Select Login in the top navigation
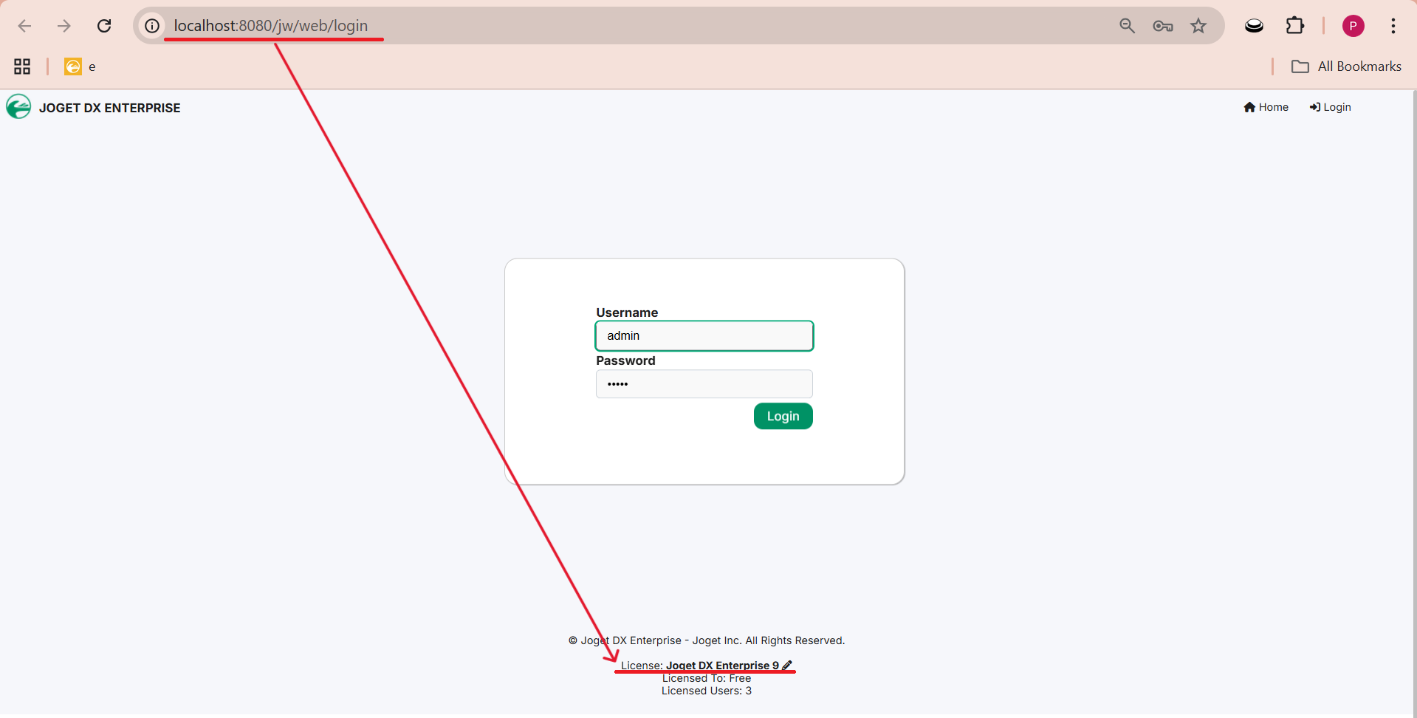Image resolution: width=1417 pixels, height=718 pixels. [x=1330, y=107]
